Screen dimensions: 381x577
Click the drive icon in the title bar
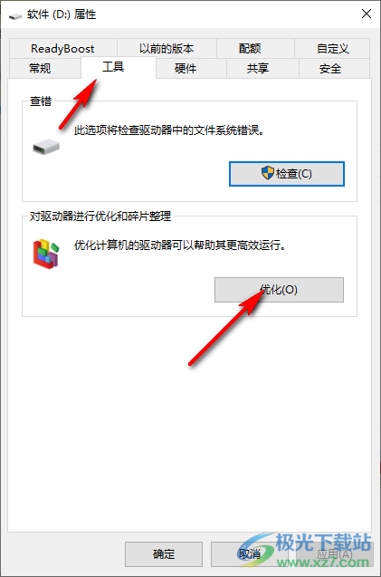click(15, 15)
